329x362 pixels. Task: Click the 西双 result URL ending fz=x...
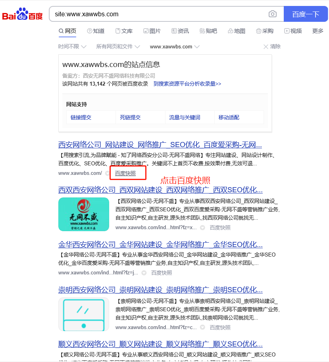pyautogui.click(x=156, y=228)
